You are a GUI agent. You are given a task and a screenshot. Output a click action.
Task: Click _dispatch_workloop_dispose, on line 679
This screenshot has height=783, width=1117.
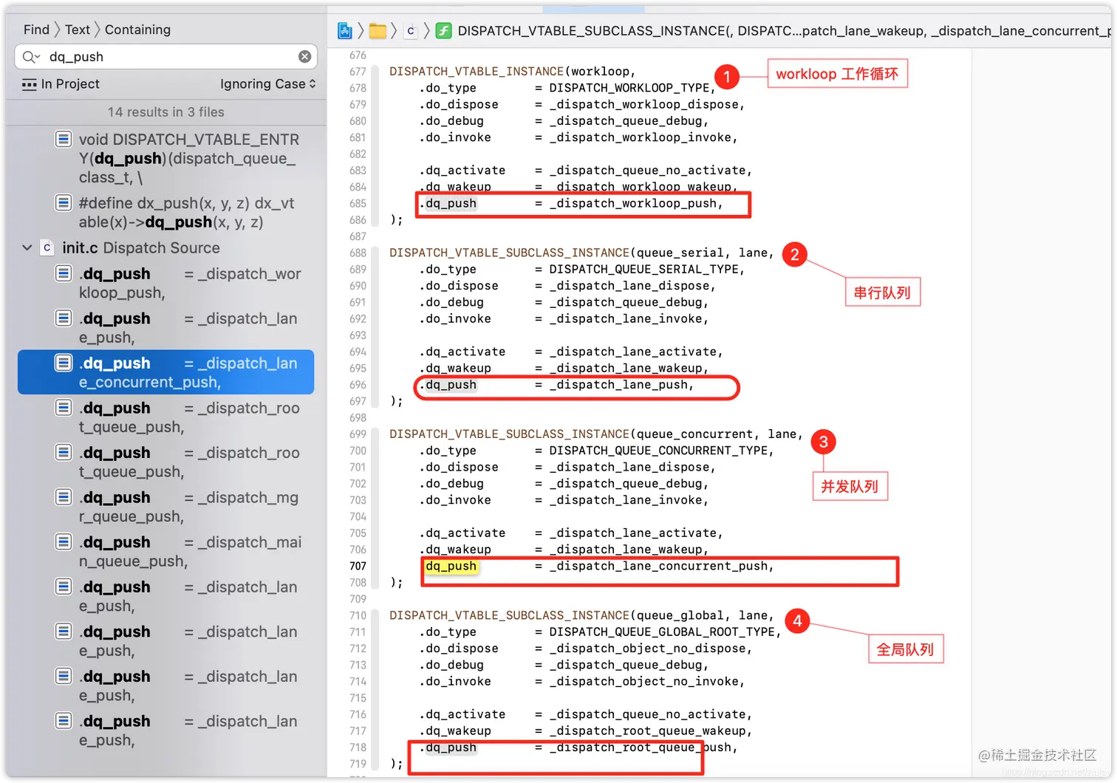coord(647,105)
